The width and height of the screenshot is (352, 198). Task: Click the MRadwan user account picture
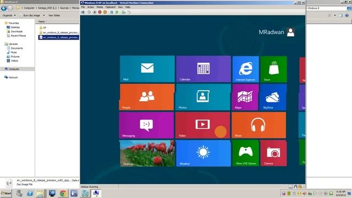point(291,32)
